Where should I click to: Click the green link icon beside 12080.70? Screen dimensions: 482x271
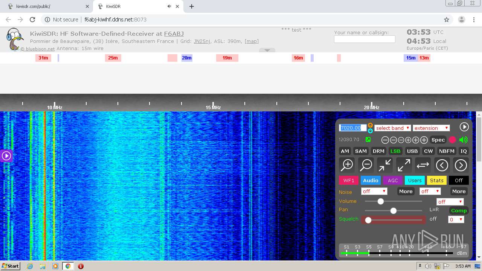pyautogui.click(x=368, y=140)
